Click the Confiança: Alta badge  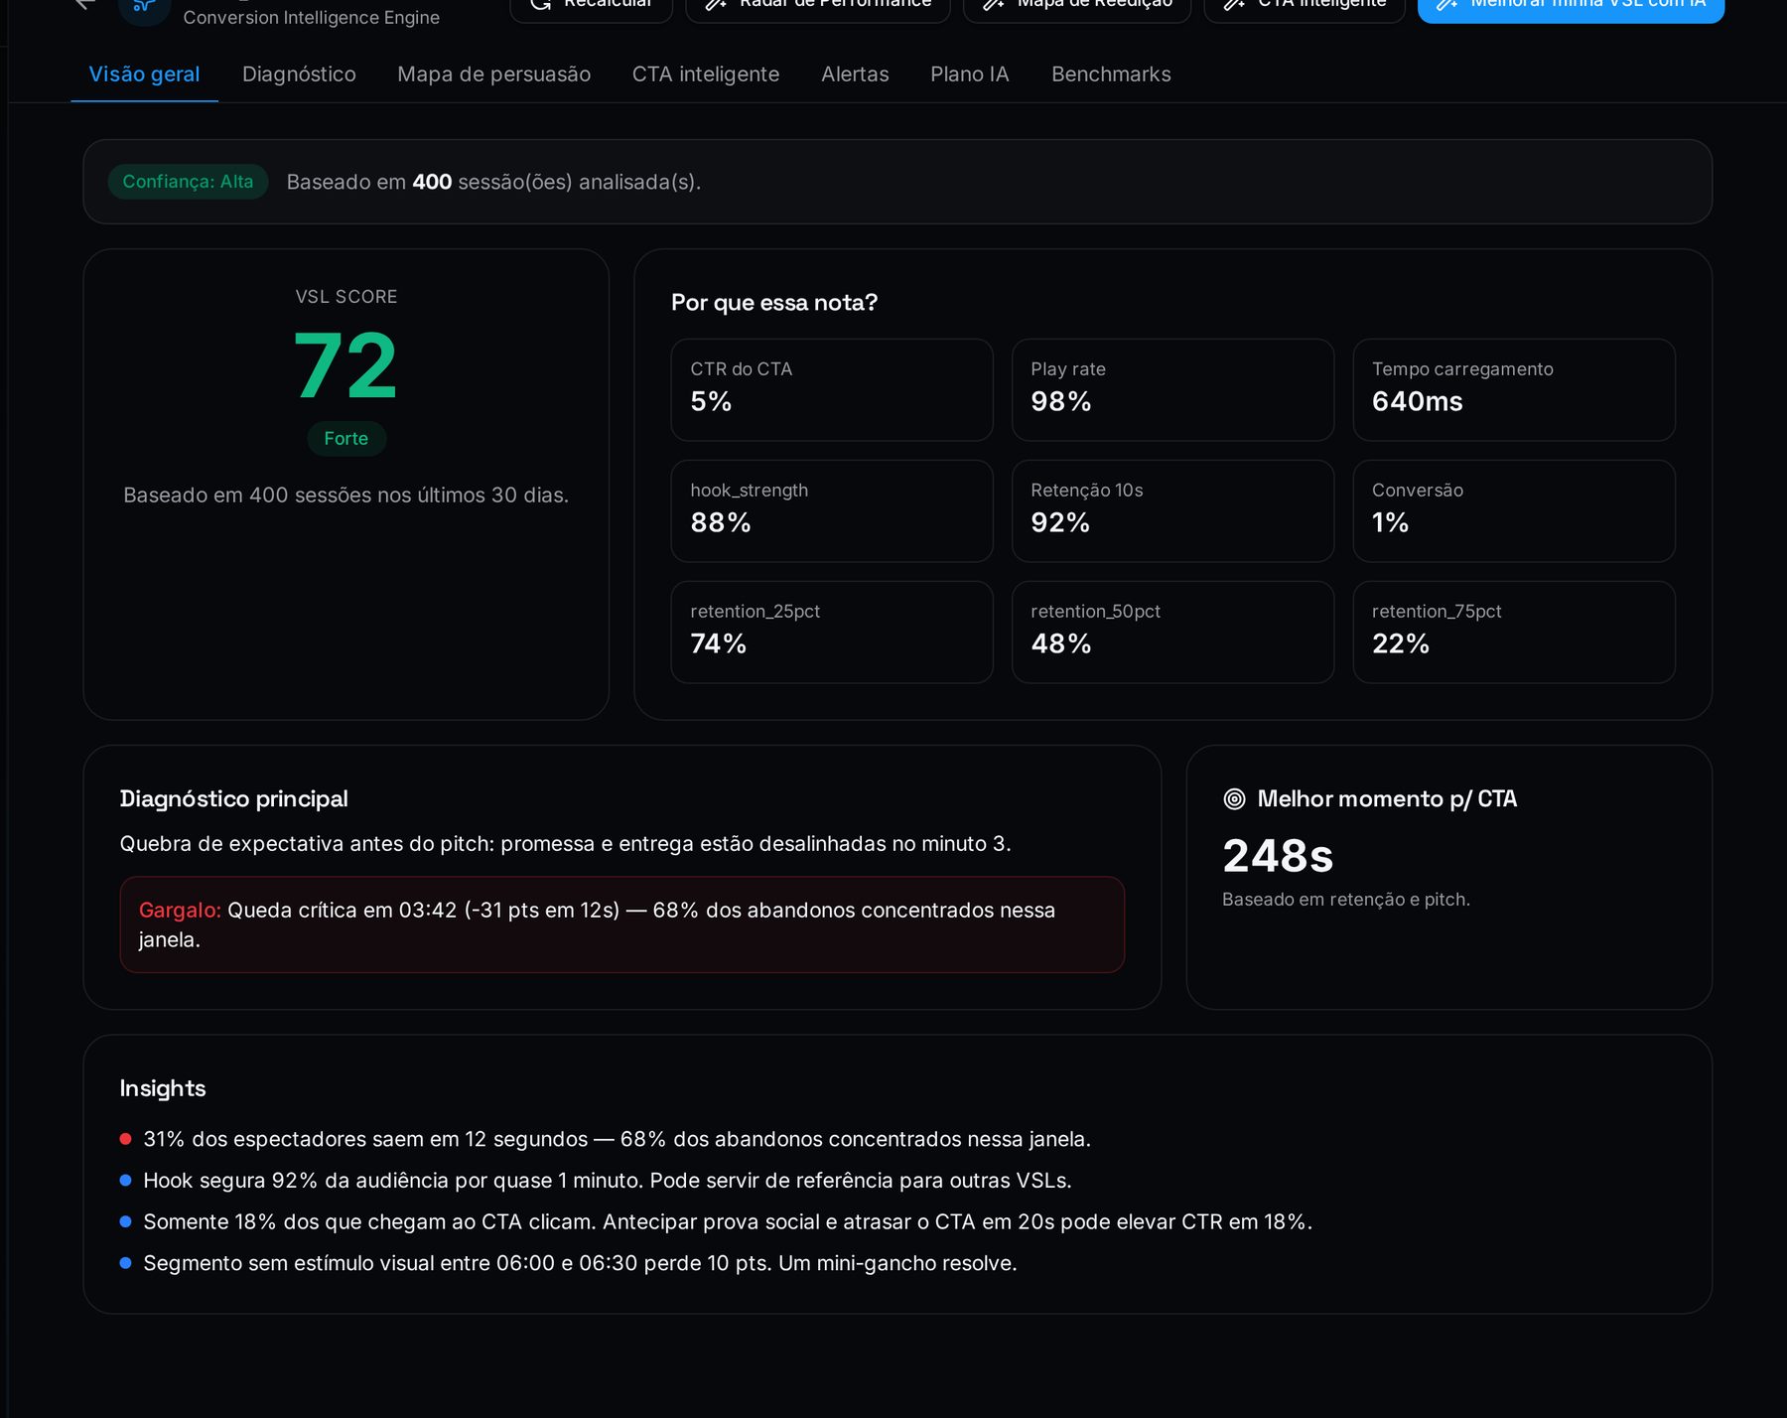point(188,182)
